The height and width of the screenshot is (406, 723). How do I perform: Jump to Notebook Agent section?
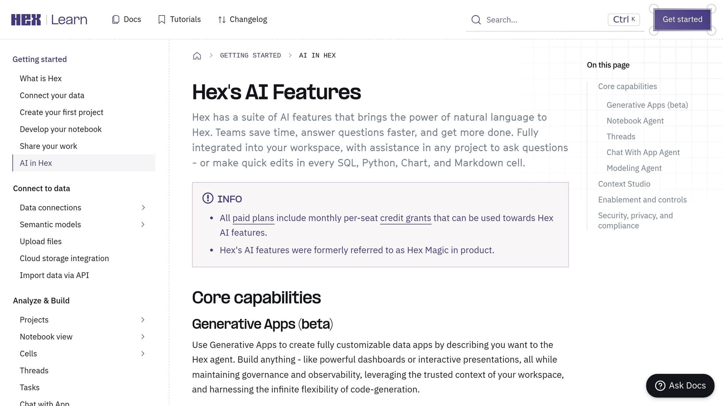(x=635, y=121)
